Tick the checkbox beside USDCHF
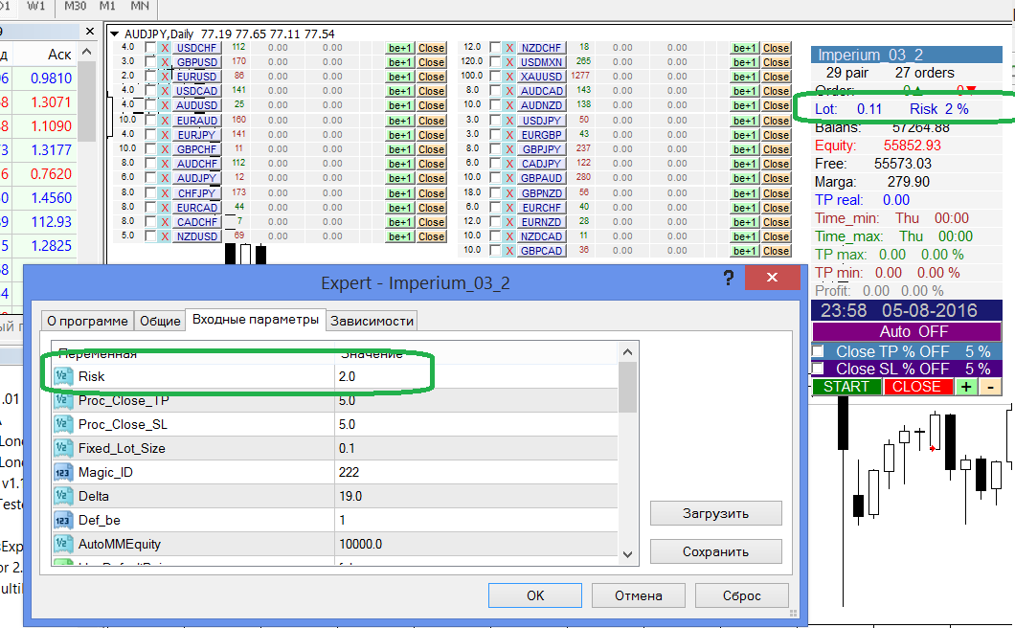 (150, 48)
